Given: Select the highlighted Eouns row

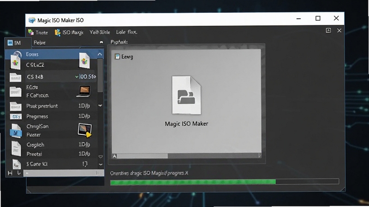Looking at the screenshot, I should tap(54, 54).
